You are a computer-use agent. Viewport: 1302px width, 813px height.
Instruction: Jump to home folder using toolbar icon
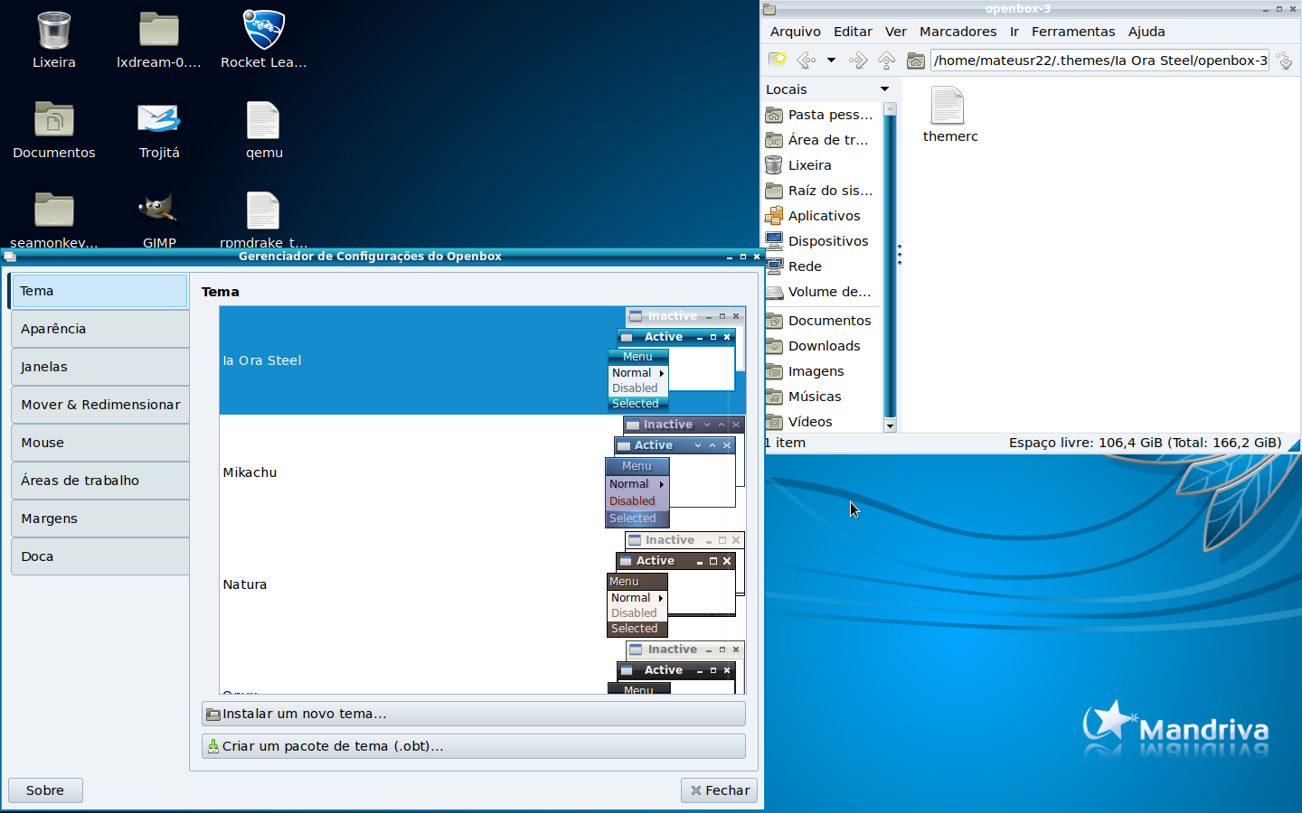point(916,60)
